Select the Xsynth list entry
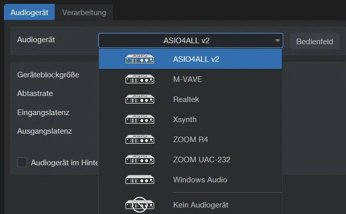Image resolution: width=346 pixels, height=214 pixels. coord(185,120)
